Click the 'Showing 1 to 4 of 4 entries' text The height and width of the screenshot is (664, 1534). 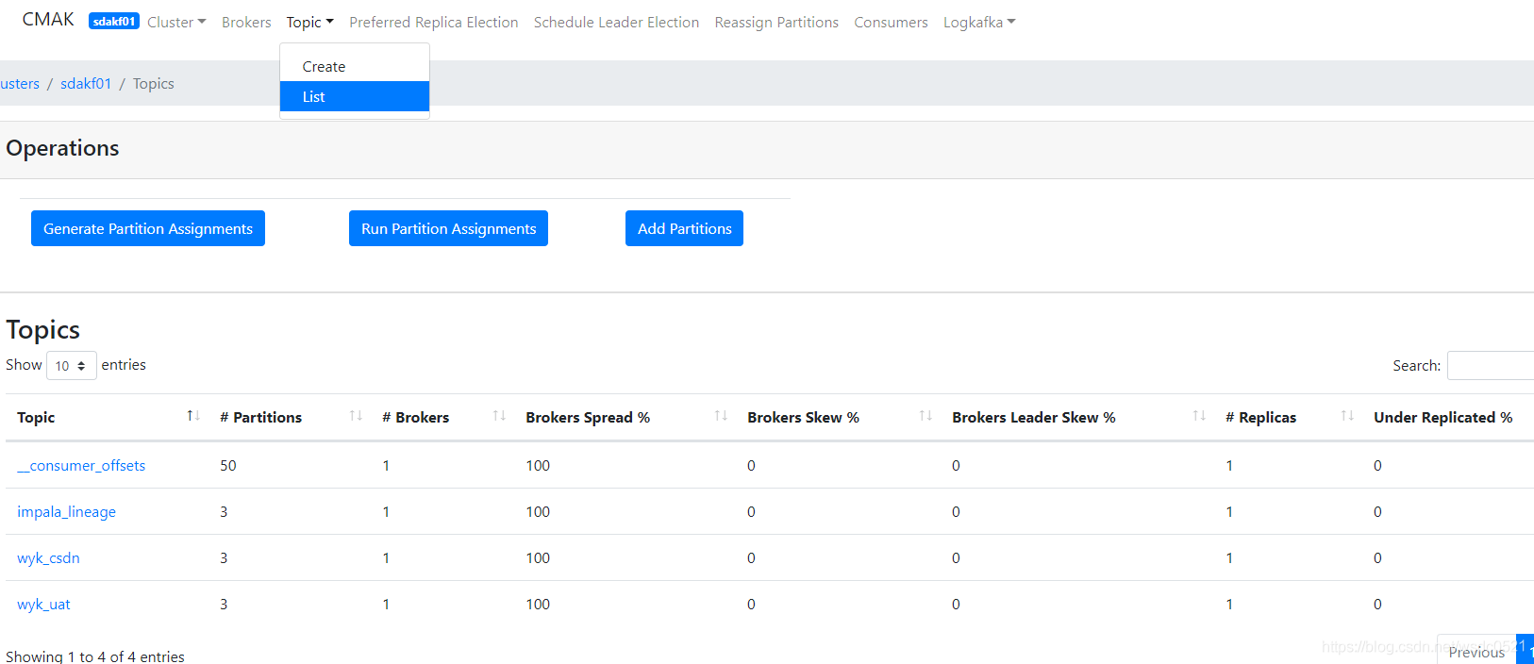95,656
